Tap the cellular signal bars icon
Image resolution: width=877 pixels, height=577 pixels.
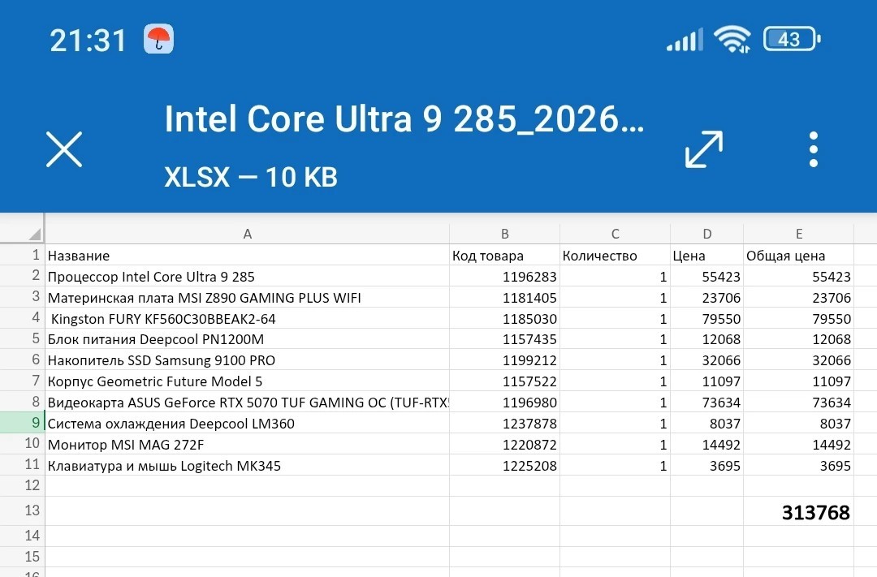point(685,41)
